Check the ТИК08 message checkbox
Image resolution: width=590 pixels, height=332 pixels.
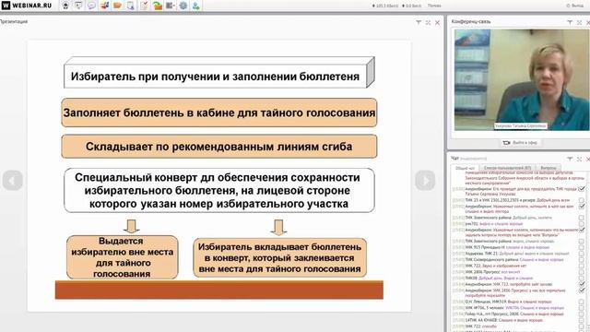tap(582, 278)
